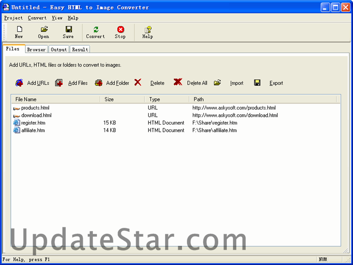Click the toolbar drag gripper handle

coord(4,33)
